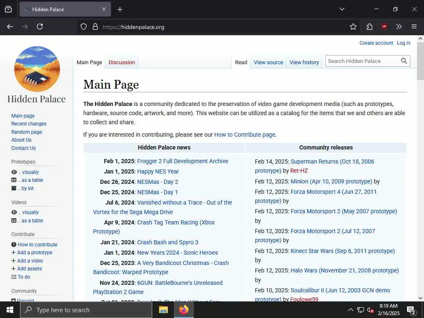This screenshot has height=318, width=424.
Task: Switch to View history tab
Action: pos(304,63)
